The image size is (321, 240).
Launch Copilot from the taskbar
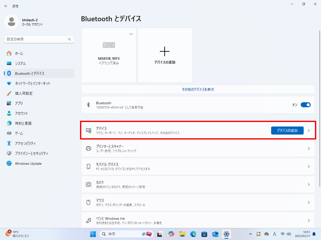click(171, 234)
